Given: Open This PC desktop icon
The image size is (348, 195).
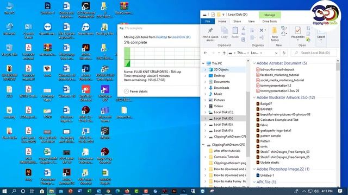Looking at the screenshot, I should 9,8.
